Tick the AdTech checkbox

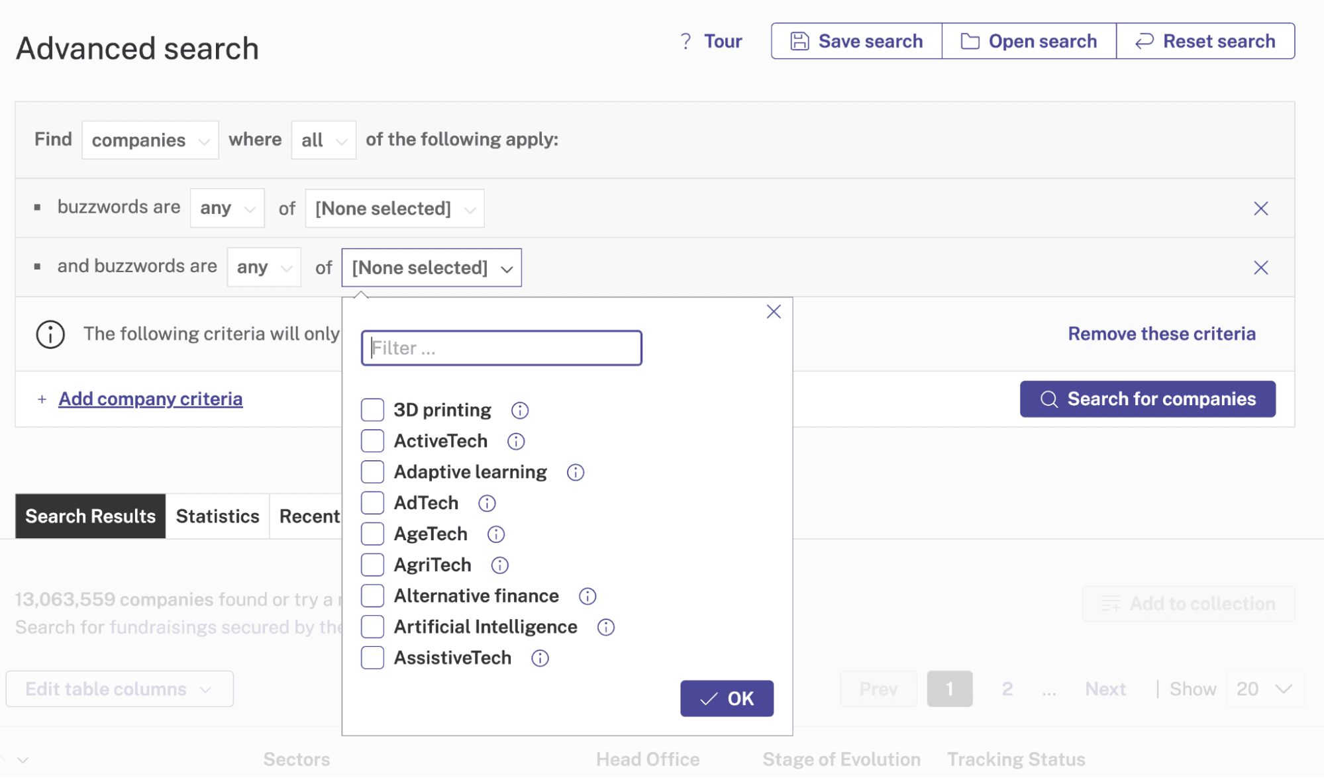[372, 503]
